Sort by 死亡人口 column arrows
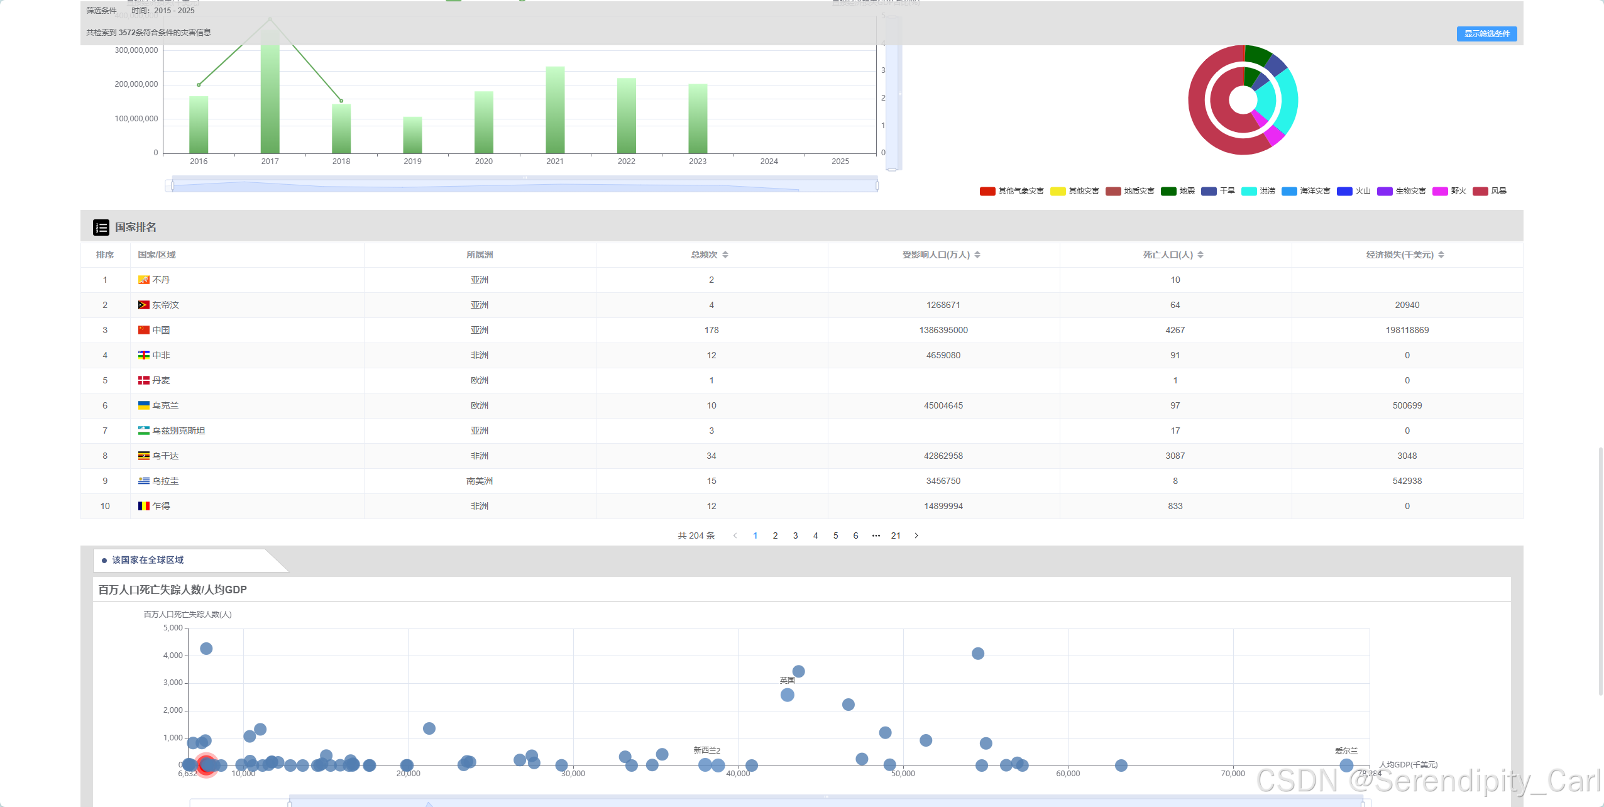 1200,255
